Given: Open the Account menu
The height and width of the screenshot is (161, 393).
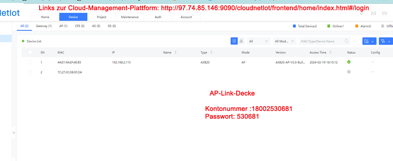Looking at the screenshot, I should coord(186,17).
